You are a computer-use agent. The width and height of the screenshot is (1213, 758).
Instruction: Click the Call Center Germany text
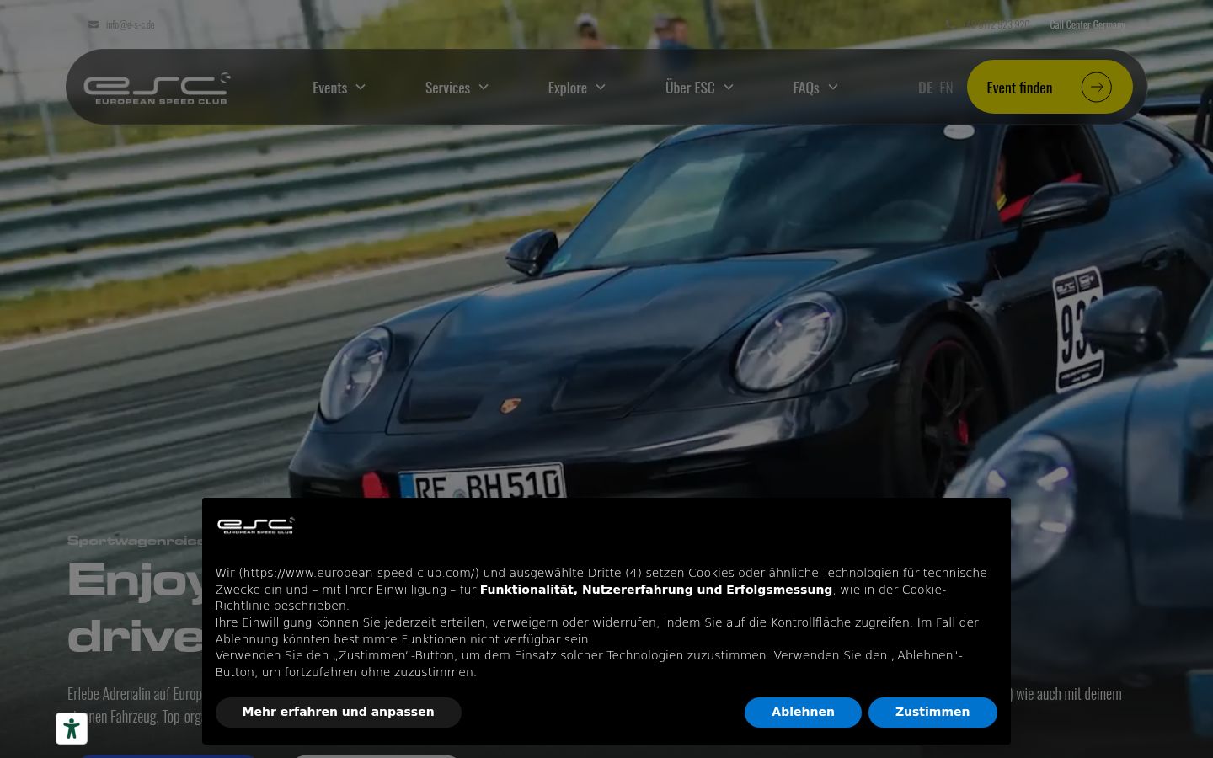(1087, 24)
